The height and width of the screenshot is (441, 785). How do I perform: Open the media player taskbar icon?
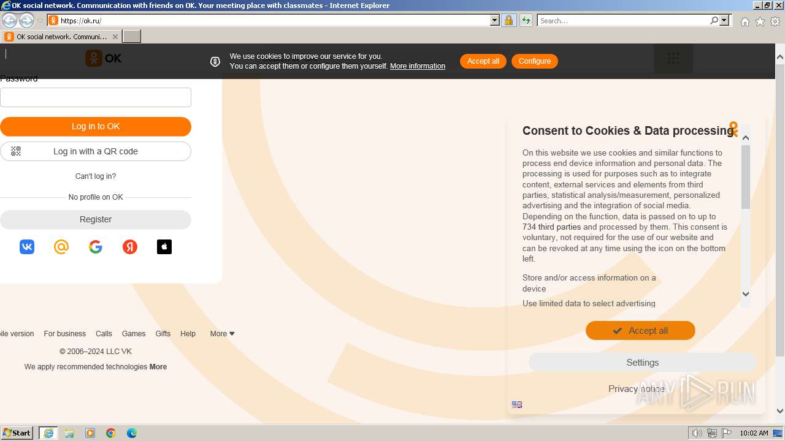(x=90, y=433)
